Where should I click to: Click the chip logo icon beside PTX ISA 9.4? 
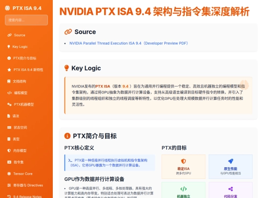click(x=7, y=8)
